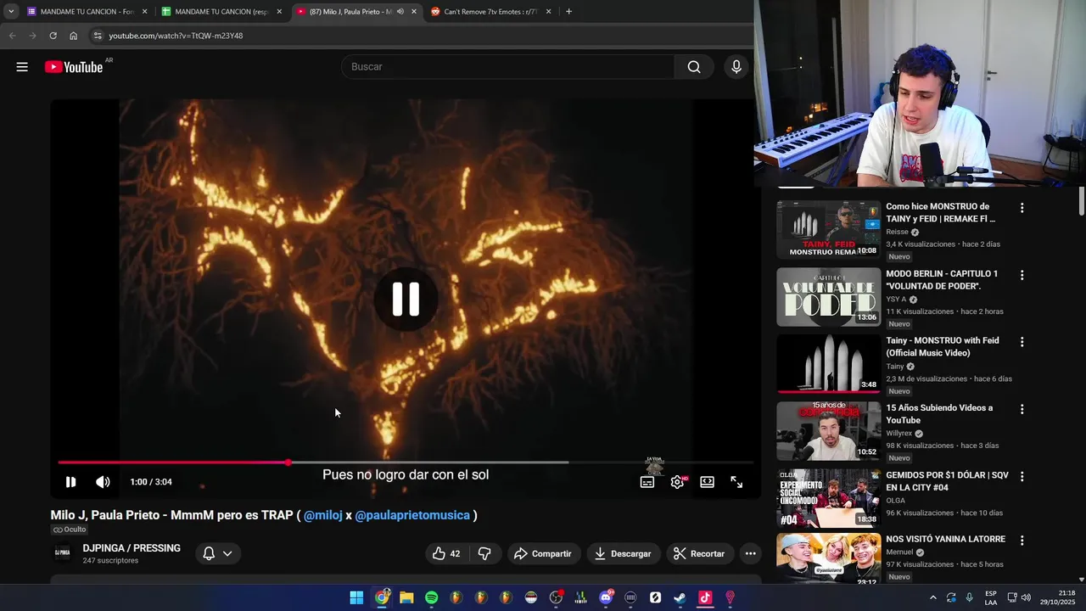Open the Mernuel channel name
The height and width of the screenshot is (611, 1086).
[899, 552]
